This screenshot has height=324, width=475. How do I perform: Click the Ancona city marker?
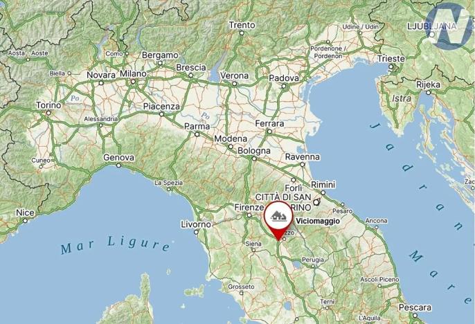(x=376, y=226)
